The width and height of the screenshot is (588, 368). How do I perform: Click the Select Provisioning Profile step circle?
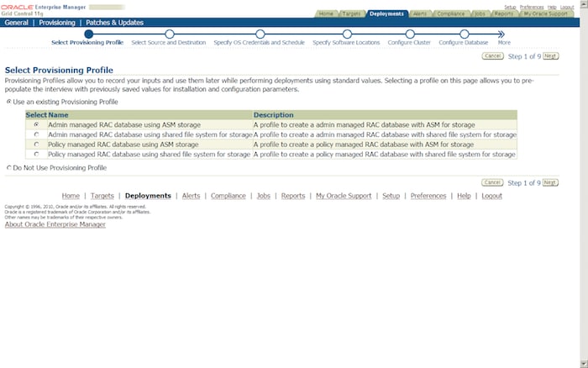pos(89,34)
